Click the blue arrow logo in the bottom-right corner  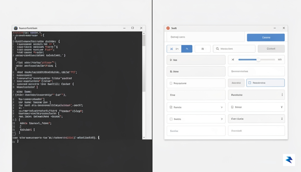289,160
